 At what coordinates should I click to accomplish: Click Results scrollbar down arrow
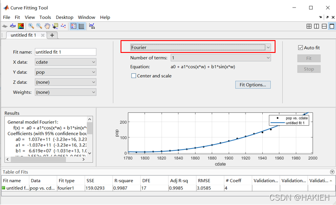click(x=90, y=153)
